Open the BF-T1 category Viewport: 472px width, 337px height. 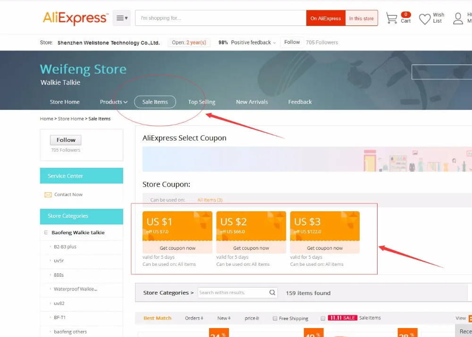pos(59,318)
